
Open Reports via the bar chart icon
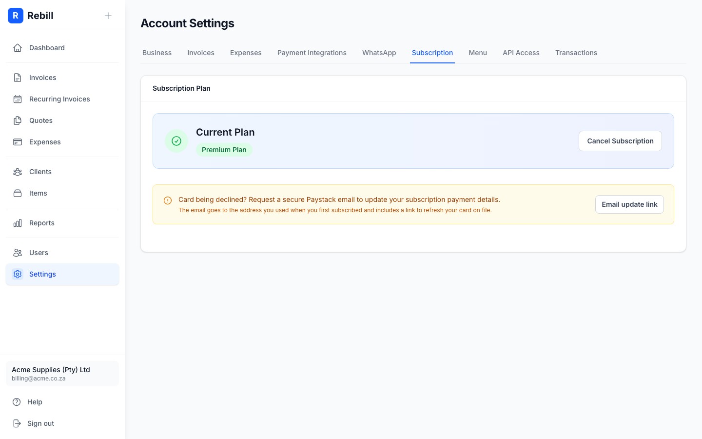click(18, 223)
